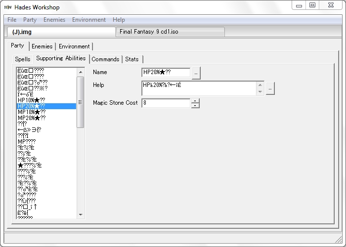Click the ellipsis button beside Name
The width and height of the screenshot is (346, 247).
pos(196,73)
